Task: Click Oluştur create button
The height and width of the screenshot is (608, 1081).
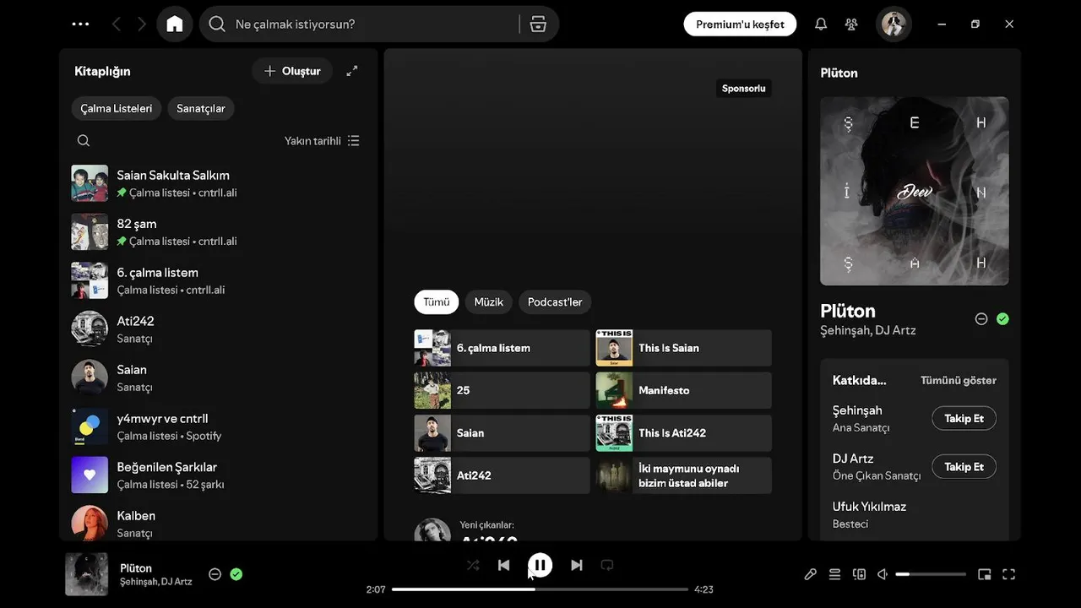Action: 292,71
